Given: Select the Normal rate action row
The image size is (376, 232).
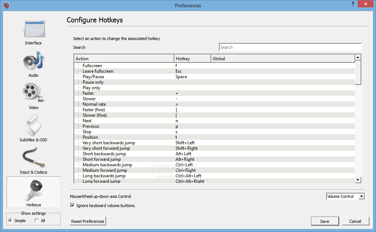Looking at the screenshot, I should (214, 104).
